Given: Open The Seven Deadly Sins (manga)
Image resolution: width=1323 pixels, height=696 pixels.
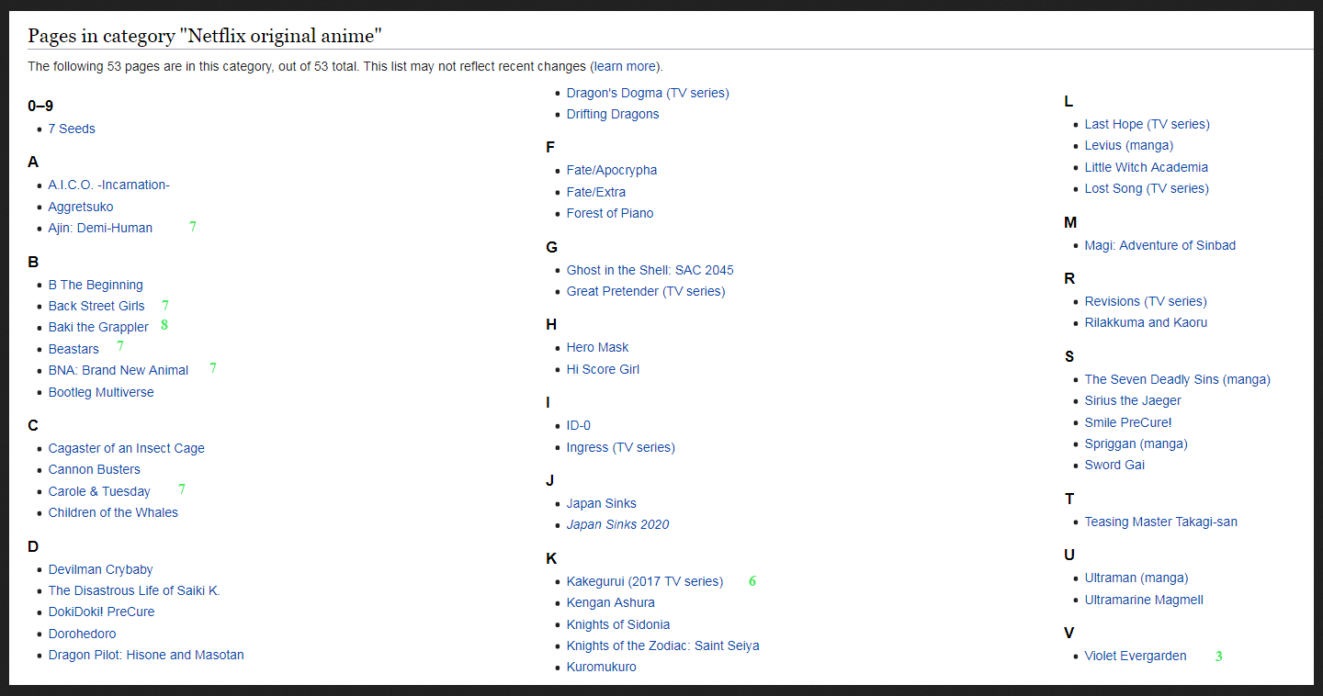Looking at the screenshot, I should click(1178, 379).
